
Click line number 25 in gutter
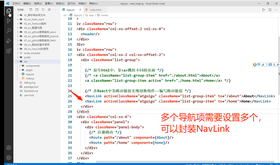70,96
